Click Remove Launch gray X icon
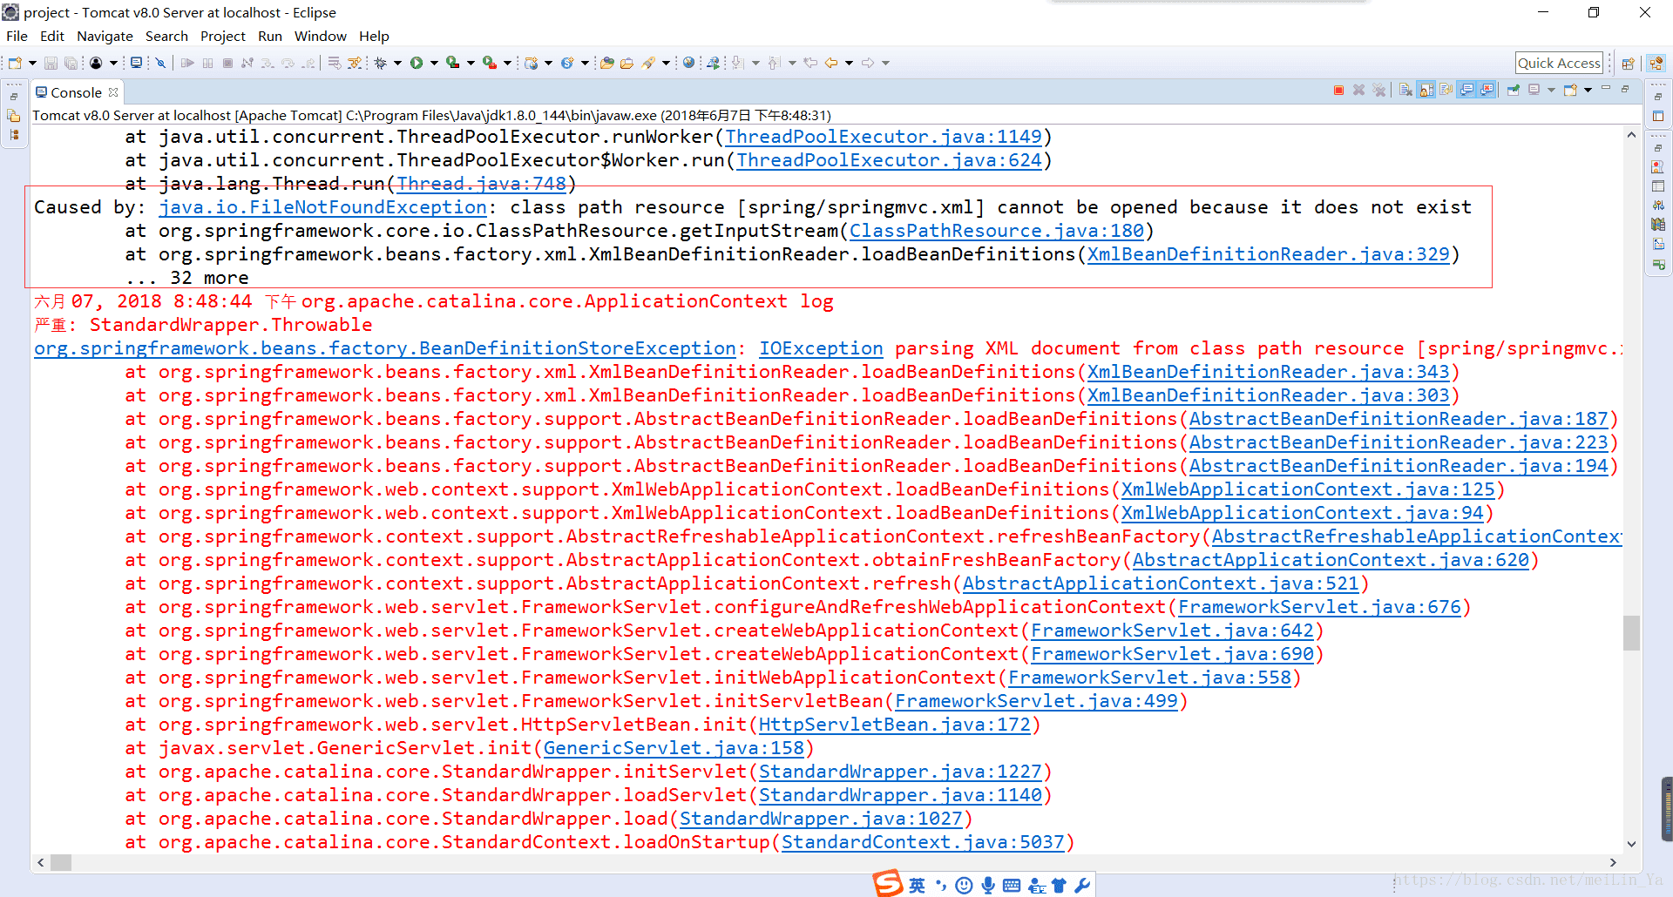The height and width of the screenshot is (897, 1673). pos(1358,90)
